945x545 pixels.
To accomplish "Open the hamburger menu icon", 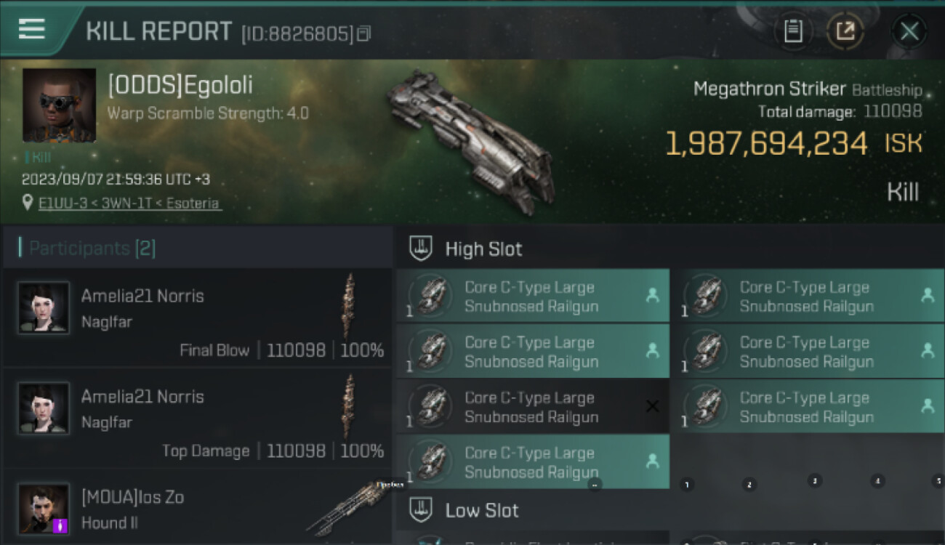I will coord(32,28).
